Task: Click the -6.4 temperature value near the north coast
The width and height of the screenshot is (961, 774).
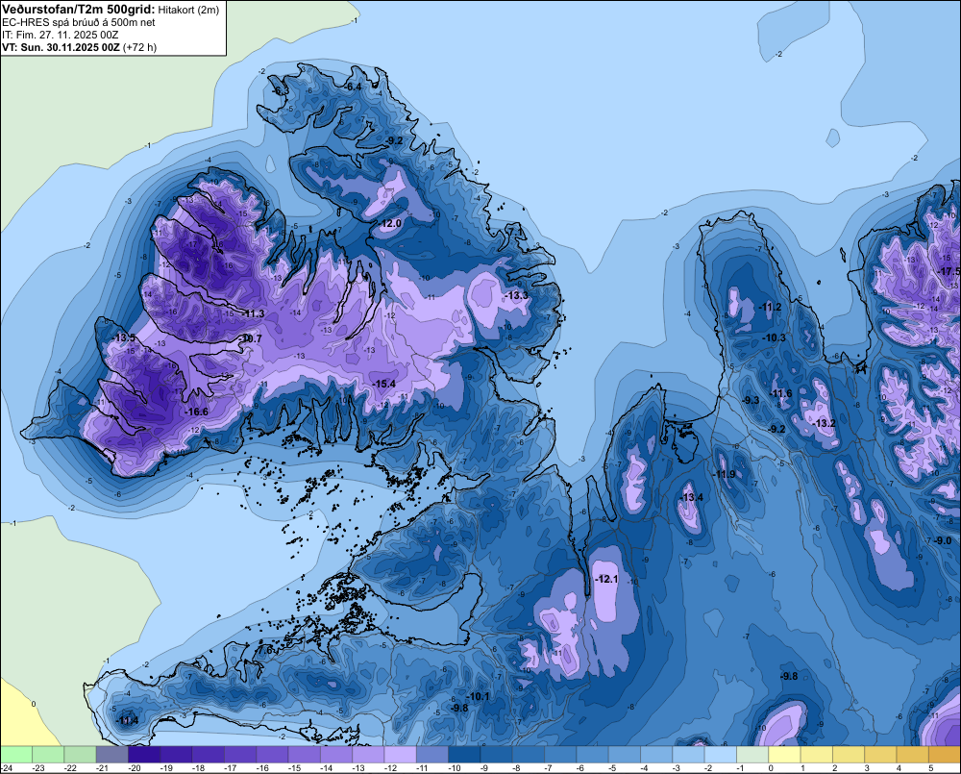Action: click(353, 87)
